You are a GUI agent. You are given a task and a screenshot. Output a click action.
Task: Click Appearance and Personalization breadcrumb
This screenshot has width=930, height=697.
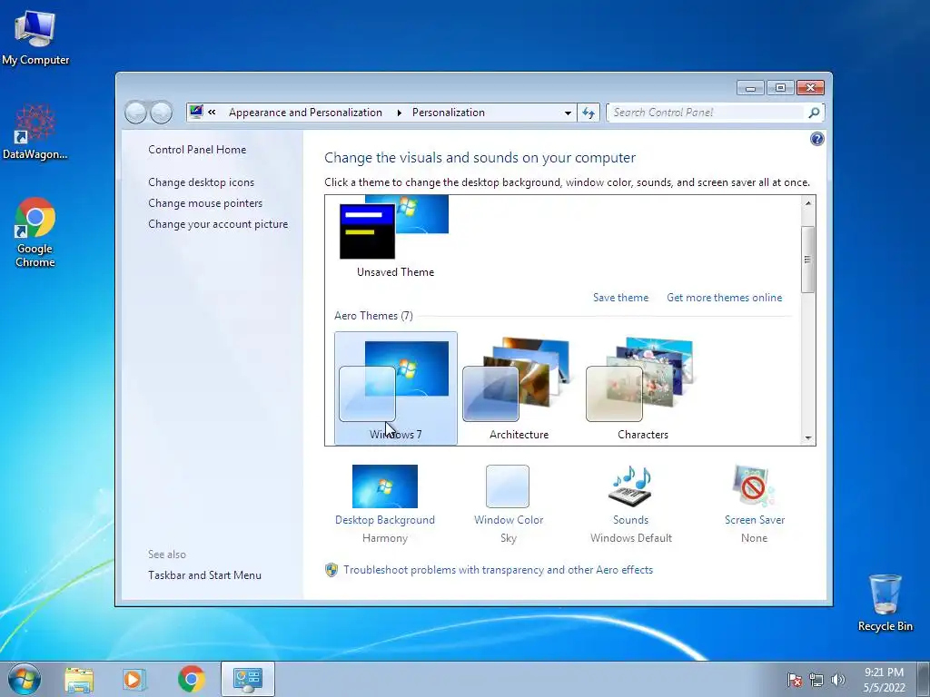305,113
